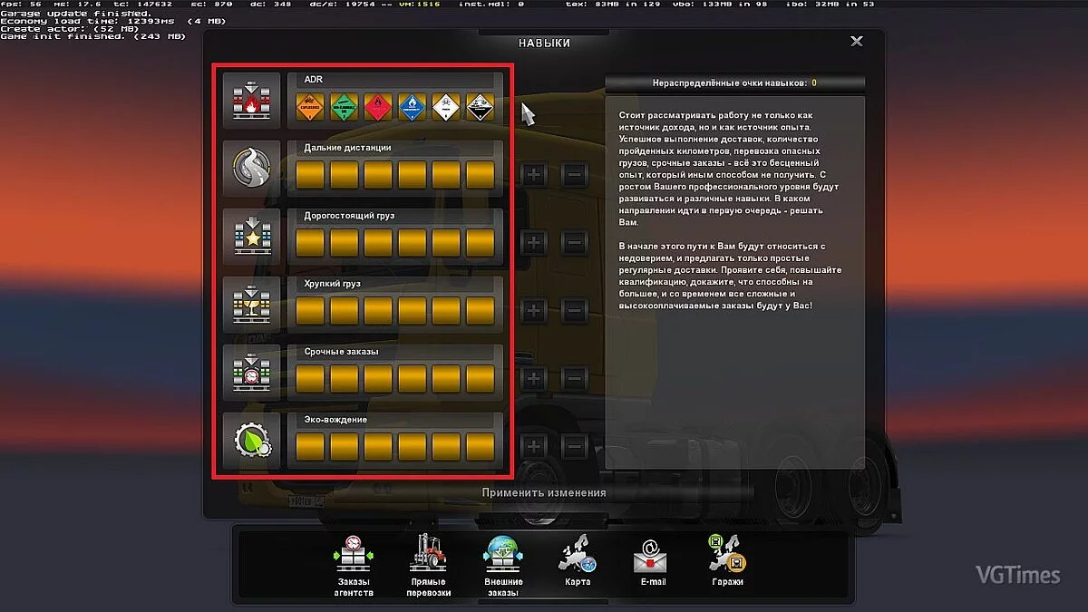
Task: Click the Эко-вождение title label
Action: [335, 420]
